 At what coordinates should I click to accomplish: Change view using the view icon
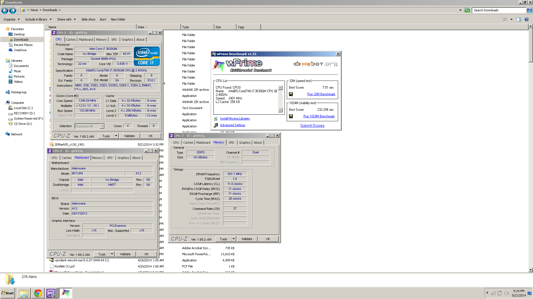(505, 19)
